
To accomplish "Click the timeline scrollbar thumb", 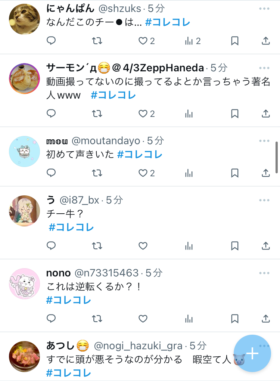I will [x=277, y=158].
